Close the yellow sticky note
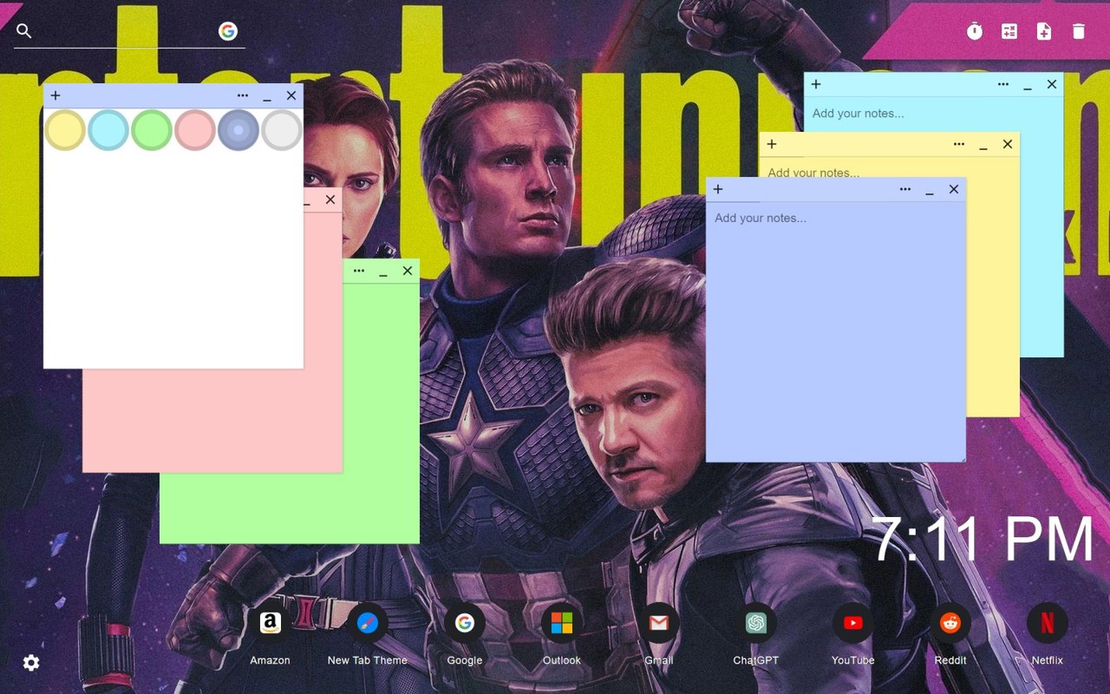 click(x=1008, y=144)
